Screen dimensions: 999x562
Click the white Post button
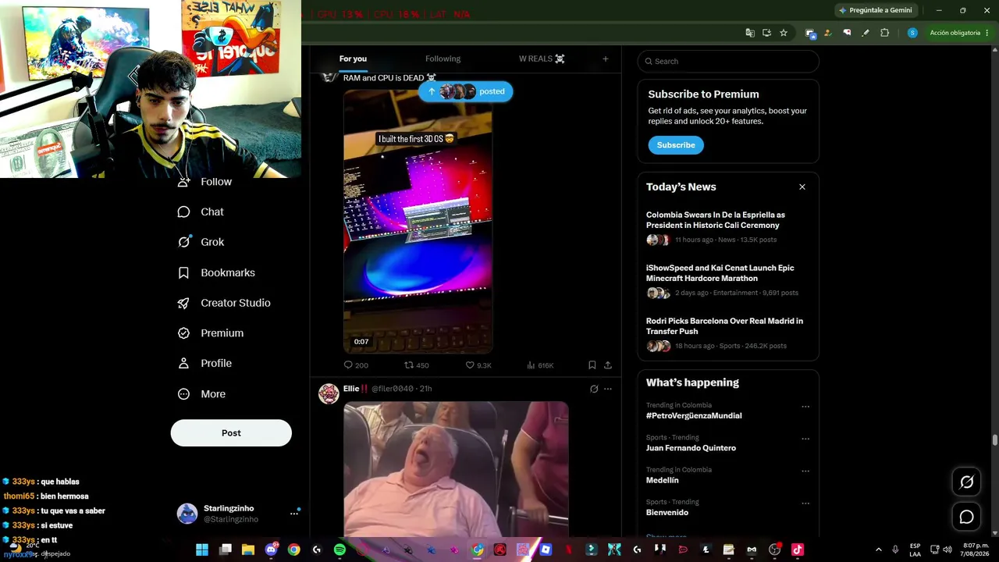click(231, 433)
